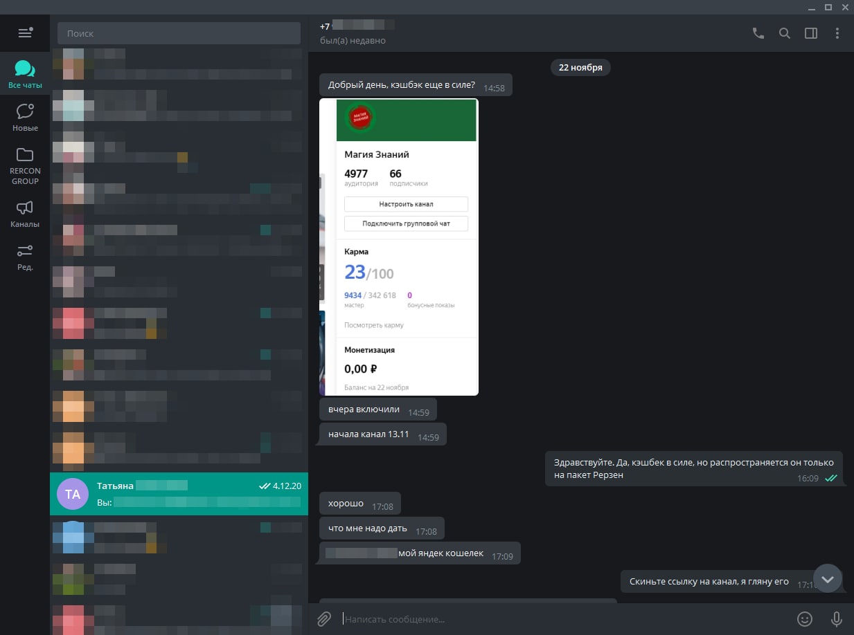Click the message 'начала канал 13.11'
The image size is (854, 635).
click(383, 434)
